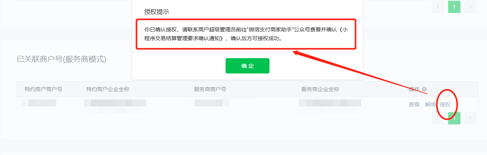Confirm the 授权提示 dialog with 确定

[248, 66]
